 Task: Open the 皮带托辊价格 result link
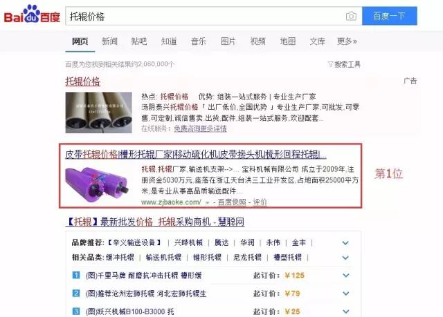point(196,155)
